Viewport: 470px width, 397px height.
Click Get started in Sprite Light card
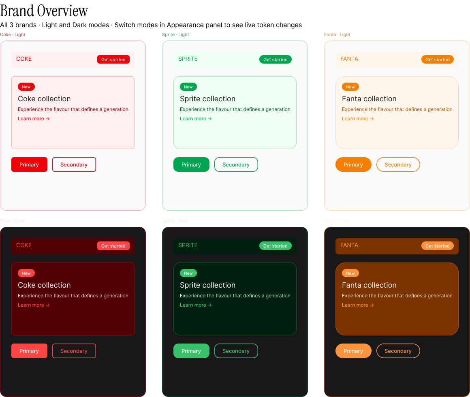point(275,59)
